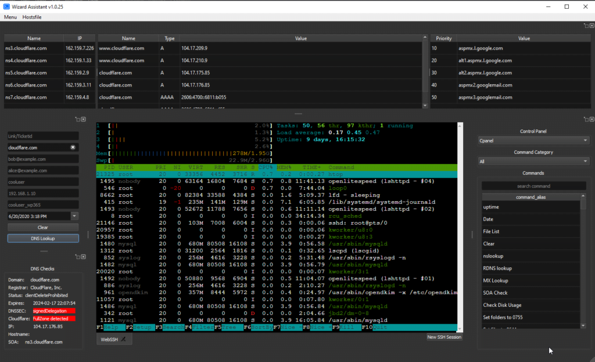Select the uptime command

pos(531,207)
